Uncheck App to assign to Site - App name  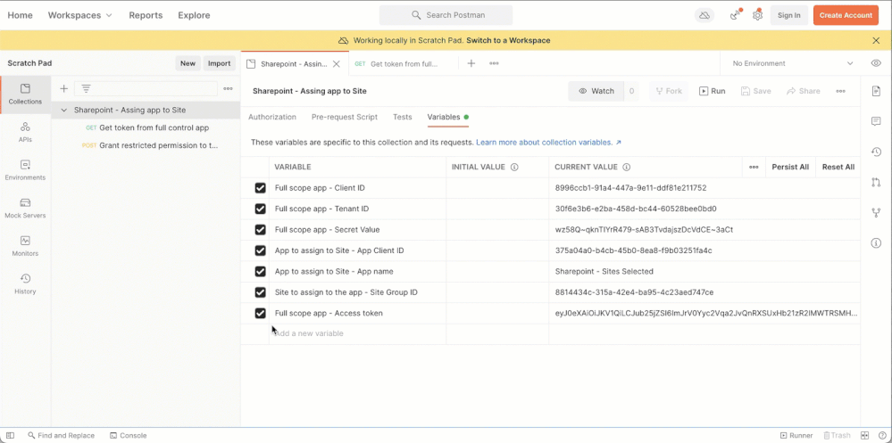pos(261,272)
